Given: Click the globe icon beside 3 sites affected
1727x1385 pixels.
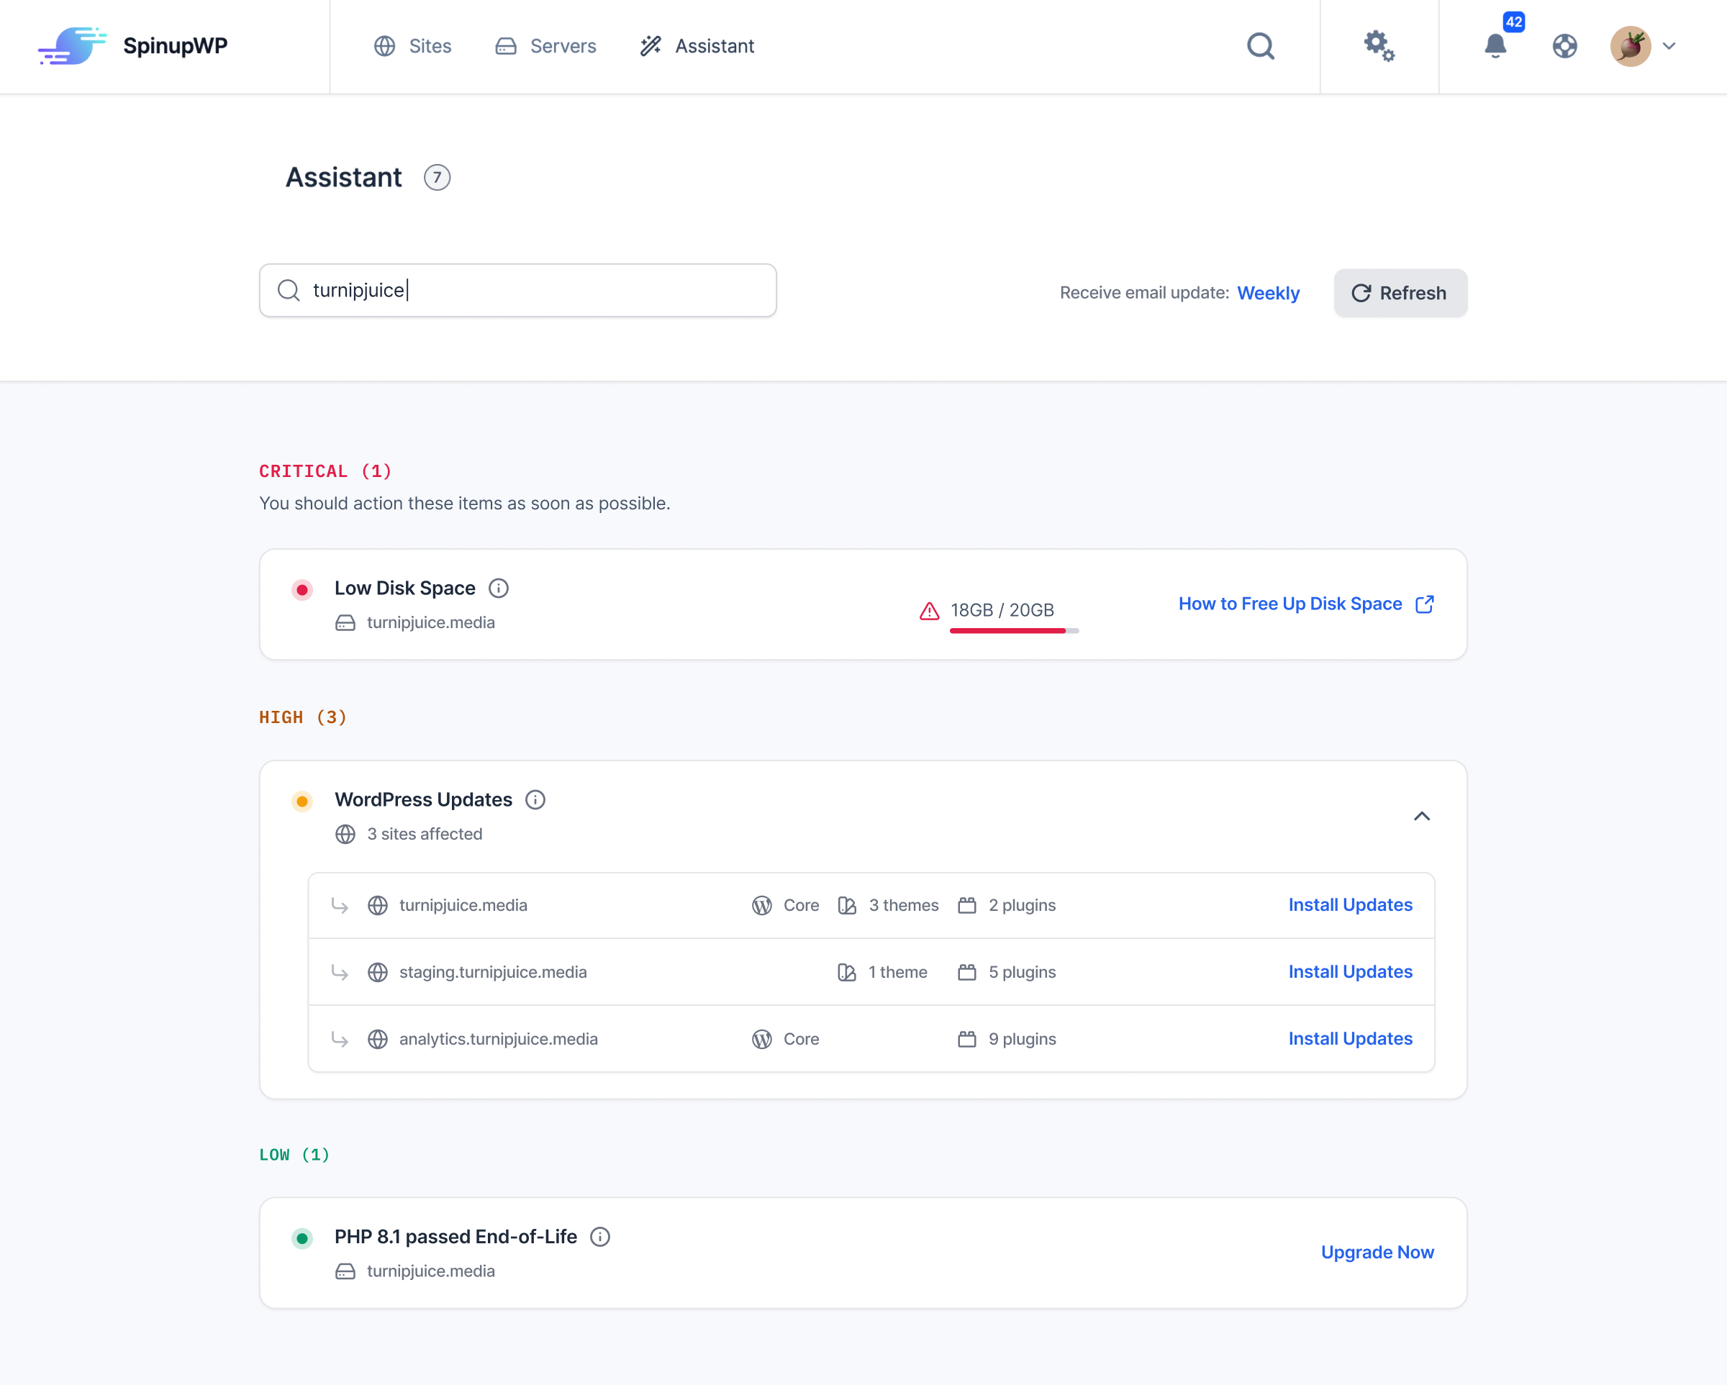Looking at the screenshot, I should [345, 835].
